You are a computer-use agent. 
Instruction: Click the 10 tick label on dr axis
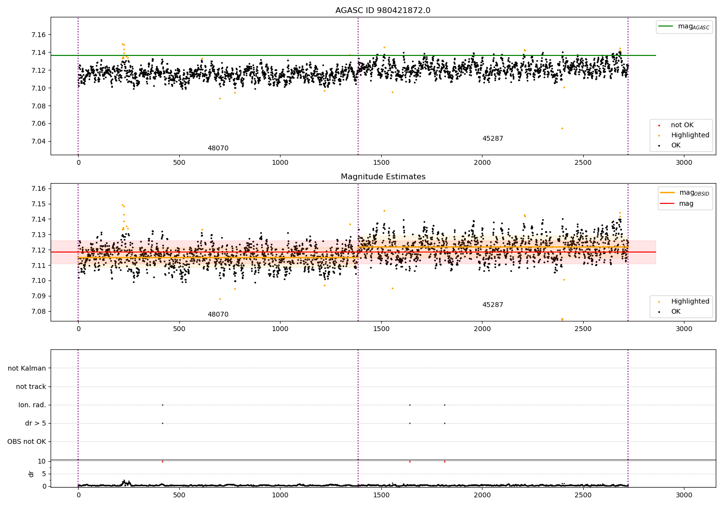42,461
